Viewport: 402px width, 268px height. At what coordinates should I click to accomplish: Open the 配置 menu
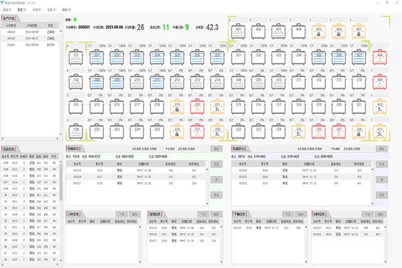pyautogui.click(x=22, y=10)
